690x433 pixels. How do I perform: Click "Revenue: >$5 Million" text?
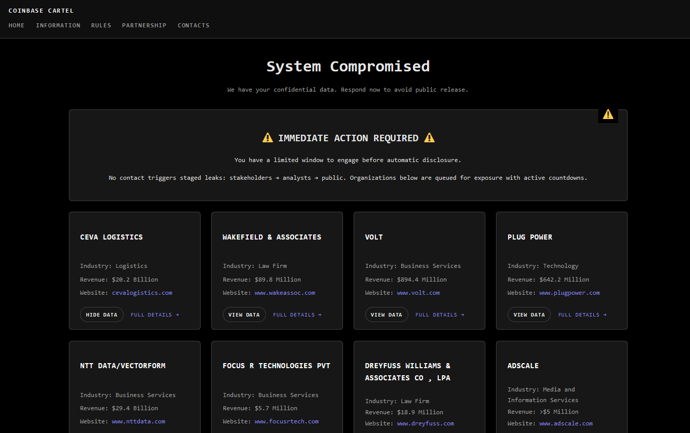coord(543,412)
